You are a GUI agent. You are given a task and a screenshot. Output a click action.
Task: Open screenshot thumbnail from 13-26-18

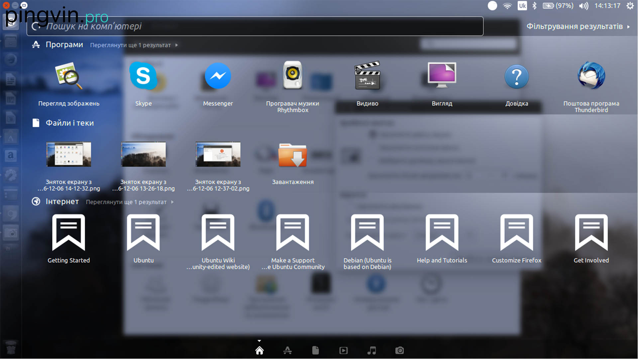click(x=143, y=154)
